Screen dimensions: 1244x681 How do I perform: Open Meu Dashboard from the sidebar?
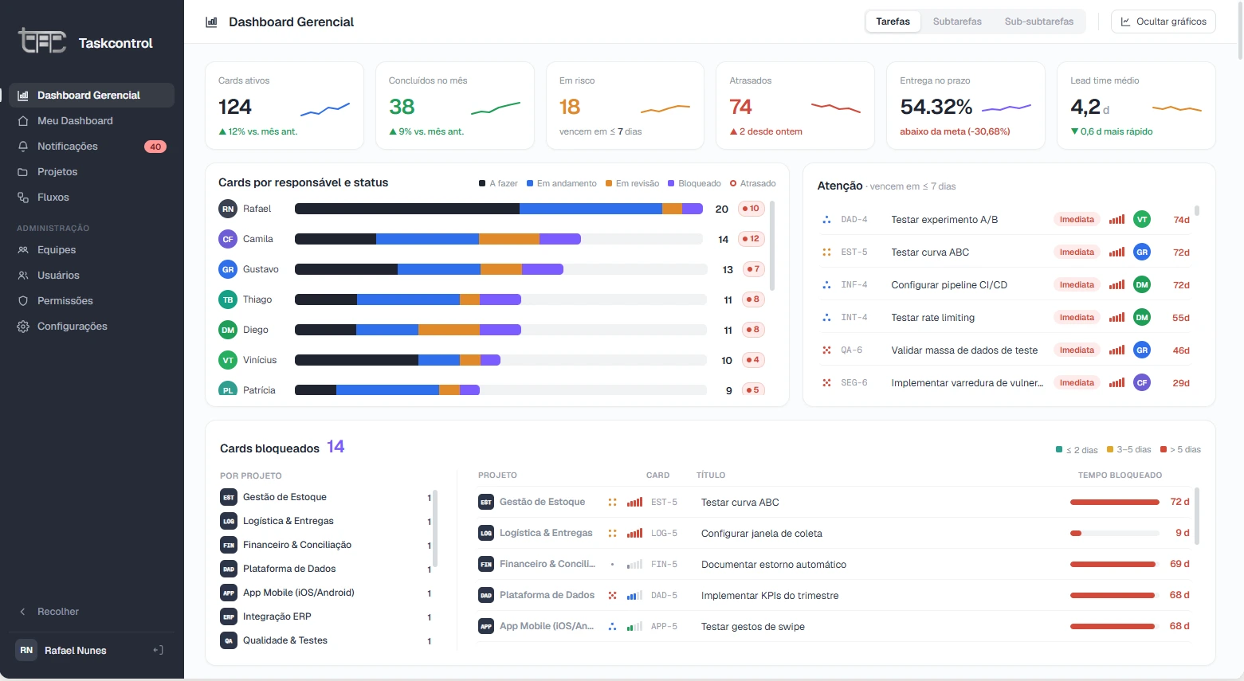(92, 121)
